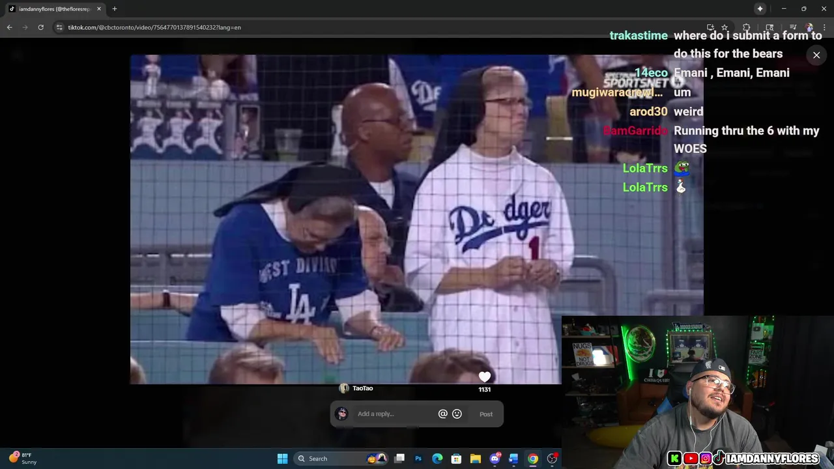Launch Photoshop from the taskbar
This screenshot has width=834, height=469.
pyautogui.click(x=418, y=459)
